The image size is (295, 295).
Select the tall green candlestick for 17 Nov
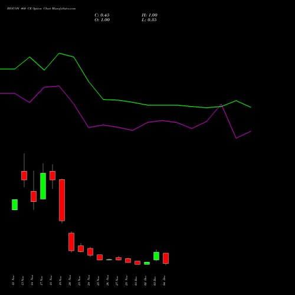point(43,186)
